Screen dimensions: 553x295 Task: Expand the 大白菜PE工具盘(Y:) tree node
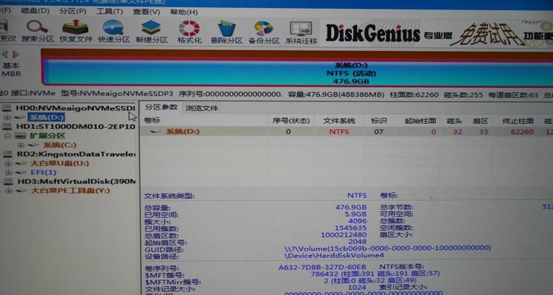tap(8, 191)
